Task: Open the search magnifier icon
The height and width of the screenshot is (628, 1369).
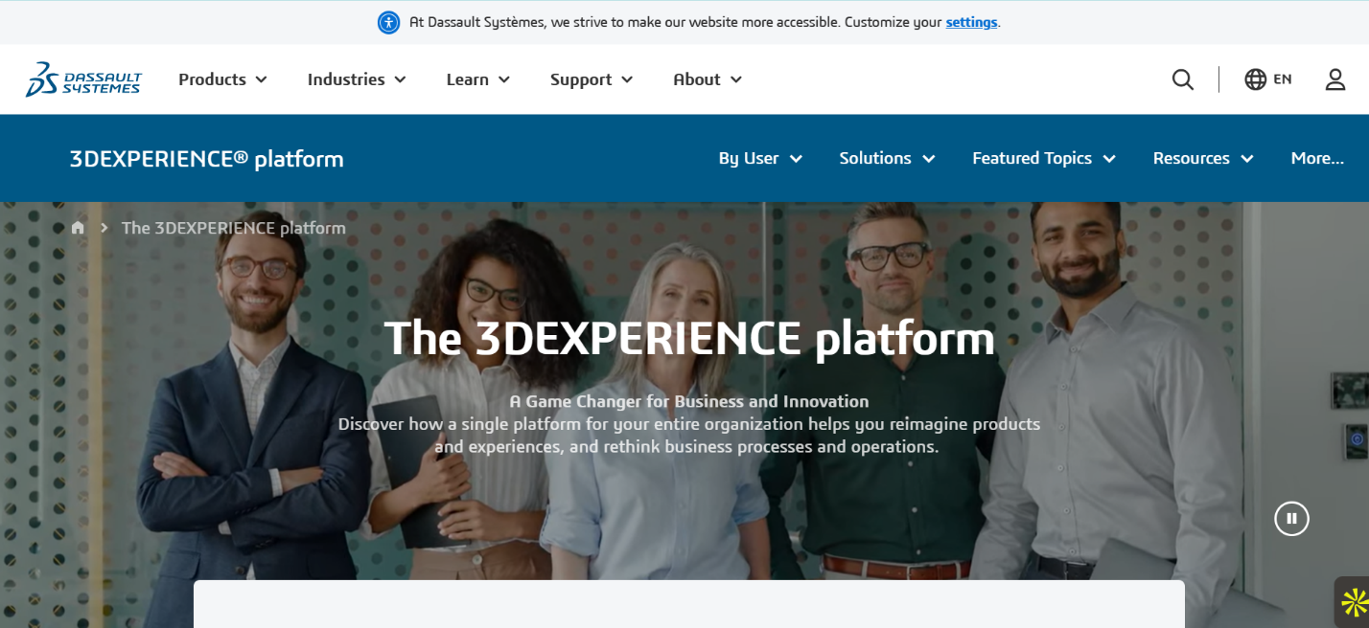Action: [x=1183, y=79]
